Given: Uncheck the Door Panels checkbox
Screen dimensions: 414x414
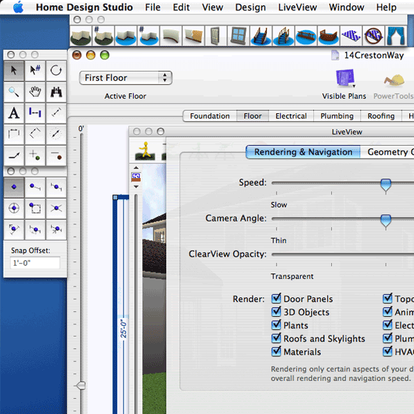Looking at the screenshot, I should click(276, 299).
